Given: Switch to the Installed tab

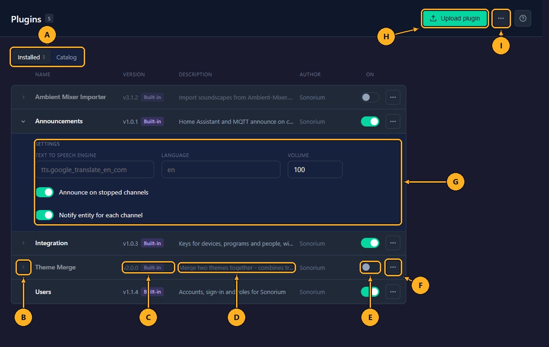Looking at the screenshot, I should [x=32, y=58].
